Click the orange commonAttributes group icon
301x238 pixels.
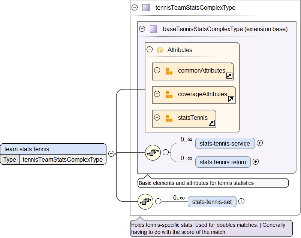pos(169,71)
